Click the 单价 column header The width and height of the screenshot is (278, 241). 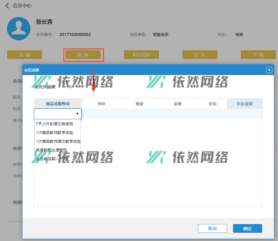tap(101, 104)
